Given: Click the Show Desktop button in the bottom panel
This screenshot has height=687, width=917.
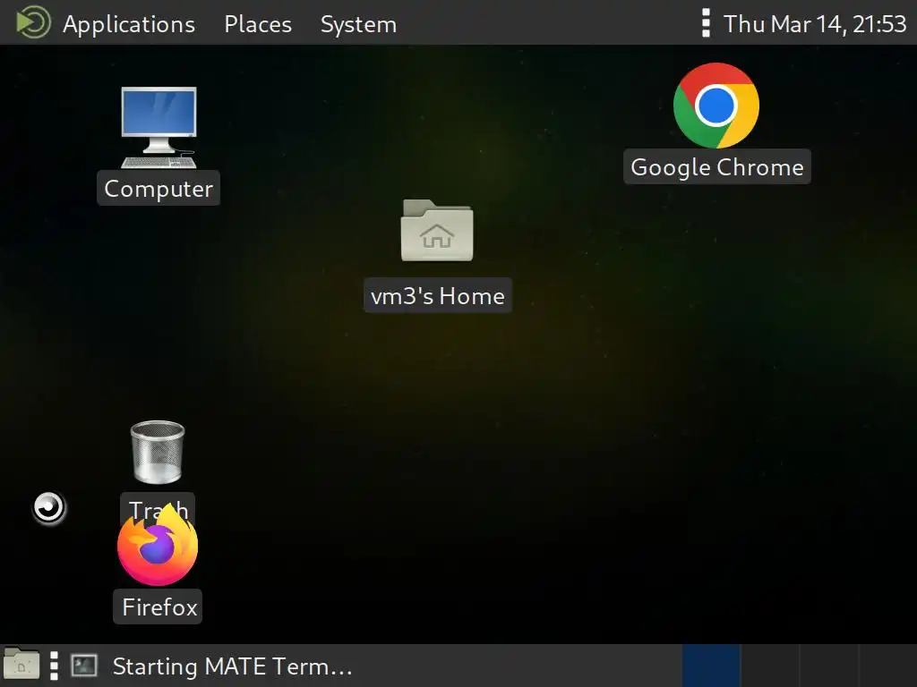Looking at the screenshot, I should click(21, 665).
